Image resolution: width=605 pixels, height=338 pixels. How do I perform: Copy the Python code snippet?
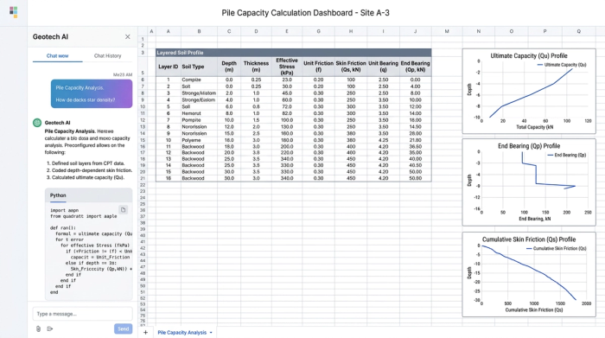tap(123, 210)
